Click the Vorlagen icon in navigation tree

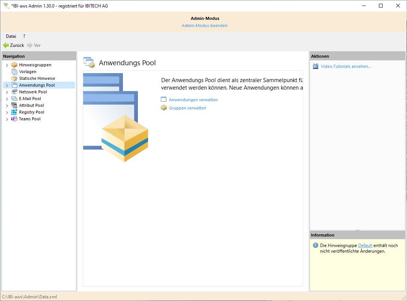(x=14, y=72)
